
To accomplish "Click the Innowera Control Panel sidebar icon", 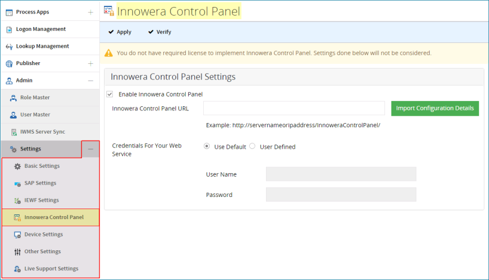I will [x=17, y=218].
